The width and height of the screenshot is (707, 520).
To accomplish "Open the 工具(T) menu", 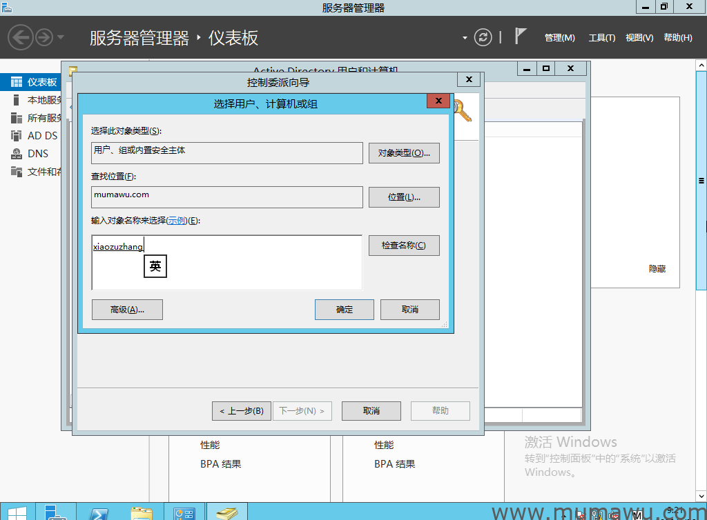I will (x=601, y=38).
